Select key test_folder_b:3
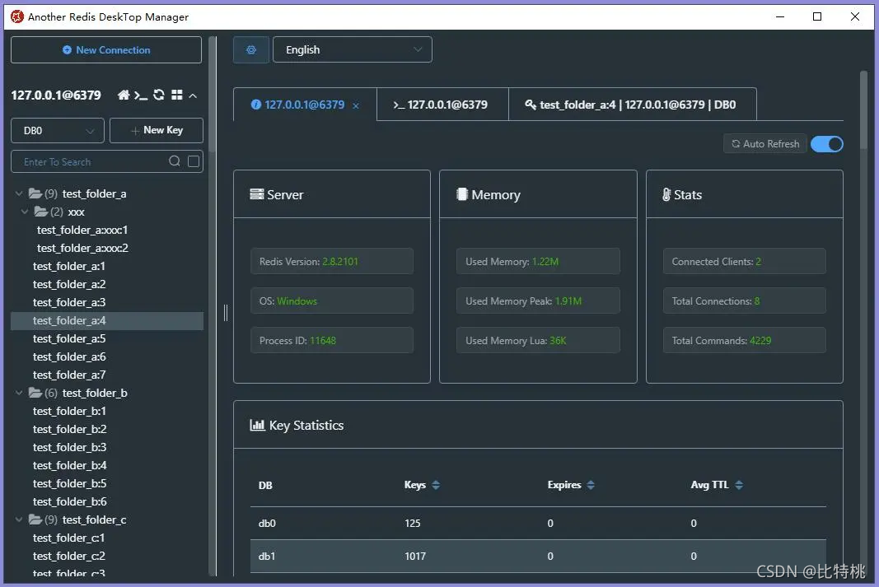The width and height of the screenshot is (879, 587). tap(69, 448)
